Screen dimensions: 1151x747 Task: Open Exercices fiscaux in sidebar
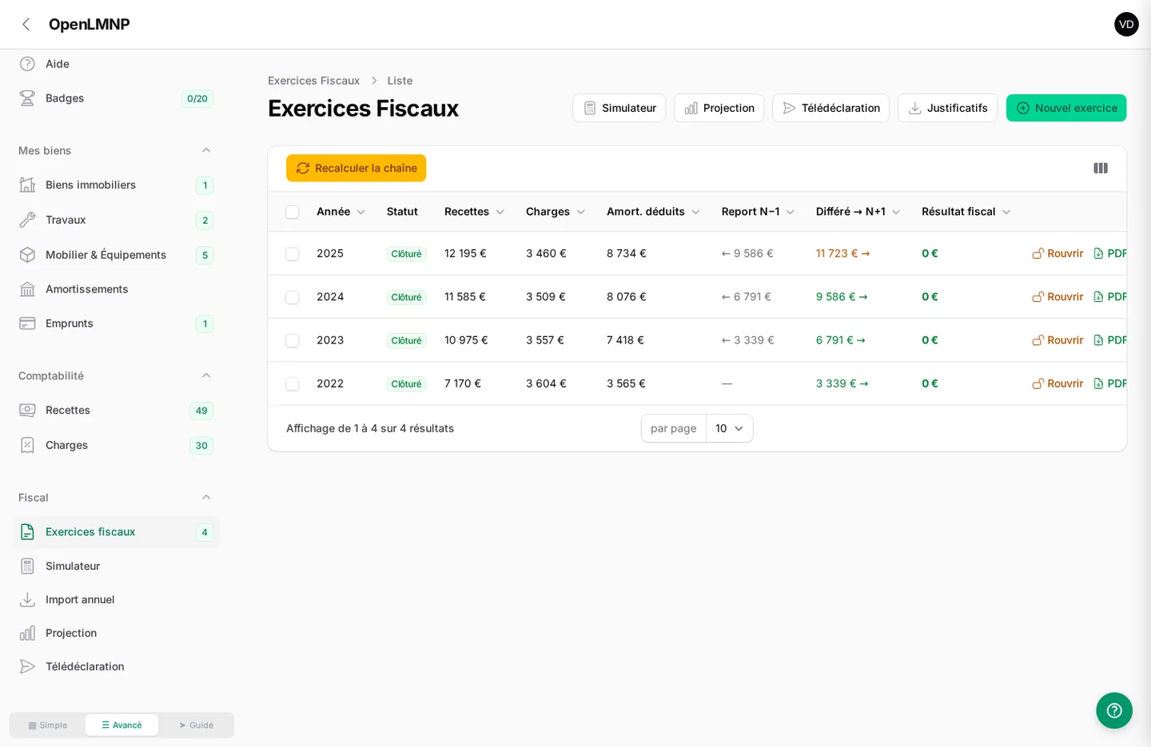tap(116, 532)
